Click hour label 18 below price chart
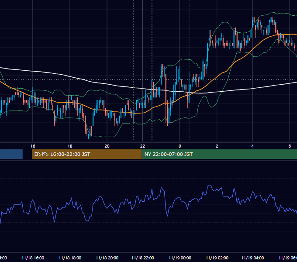297x262 pixels. [x=70, y=146]
